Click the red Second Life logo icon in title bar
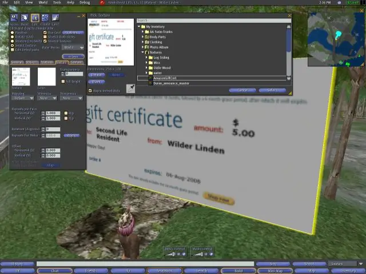Viewport: 366px width, 274px height. point(102,2)
